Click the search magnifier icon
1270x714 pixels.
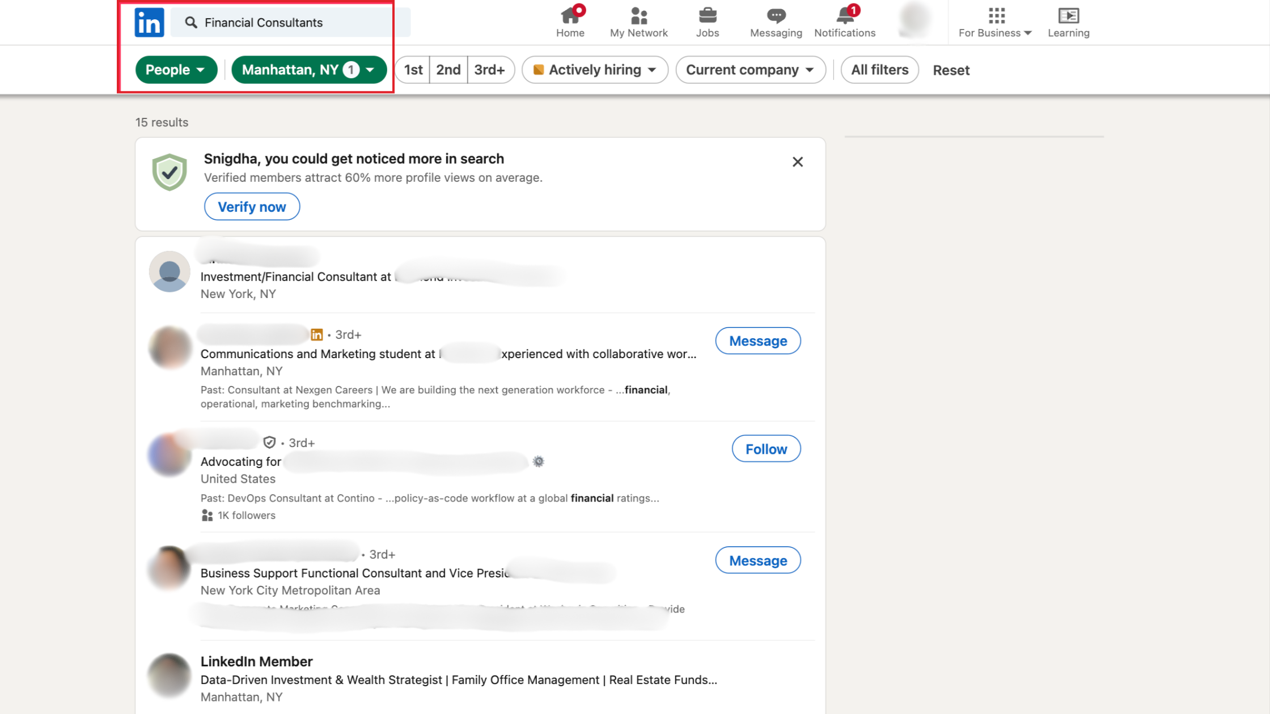(x=191, y=23)
